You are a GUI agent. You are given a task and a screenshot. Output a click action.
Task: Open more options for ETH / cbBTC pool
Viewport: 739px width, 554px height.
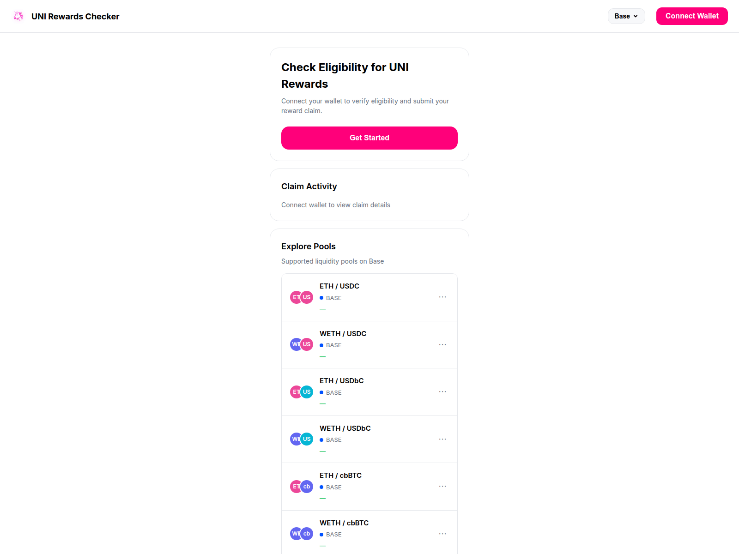pyautogui.click(x=442, y=487)
